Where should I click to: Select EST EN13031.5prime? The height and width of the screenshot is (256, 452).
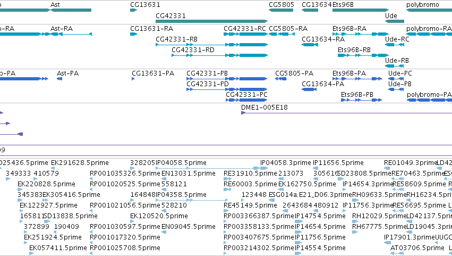tap(188, 174)
